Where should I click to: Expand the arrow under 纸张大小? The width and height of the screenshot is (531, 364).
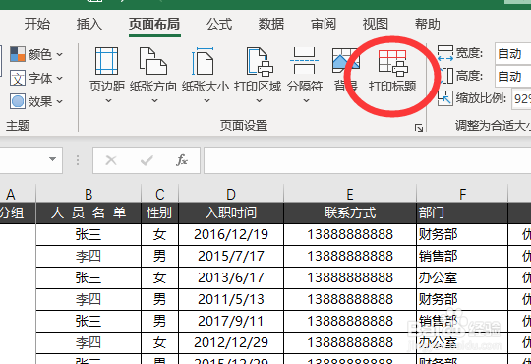click(x=206, y=100)
